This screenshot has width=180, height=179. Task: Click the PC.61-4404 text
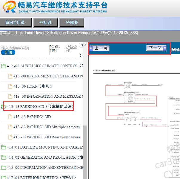[x=55, y=49]
